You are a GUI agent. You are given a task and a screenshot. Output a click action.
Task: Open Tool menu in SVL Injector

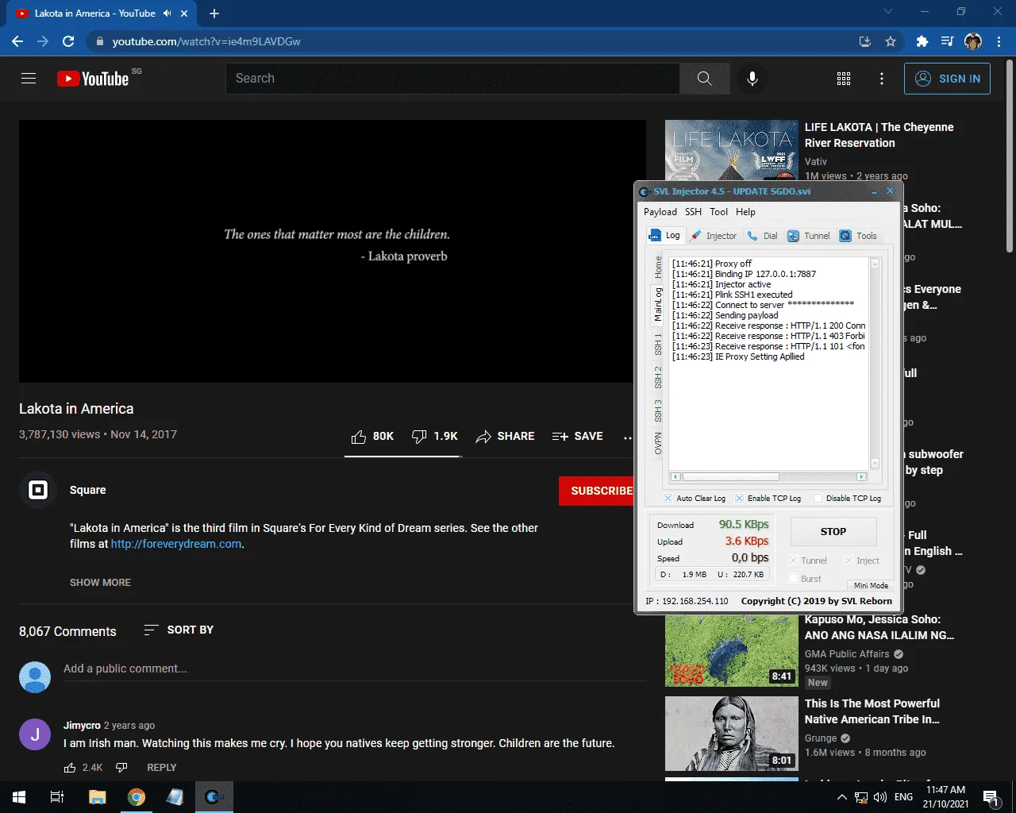719,212
